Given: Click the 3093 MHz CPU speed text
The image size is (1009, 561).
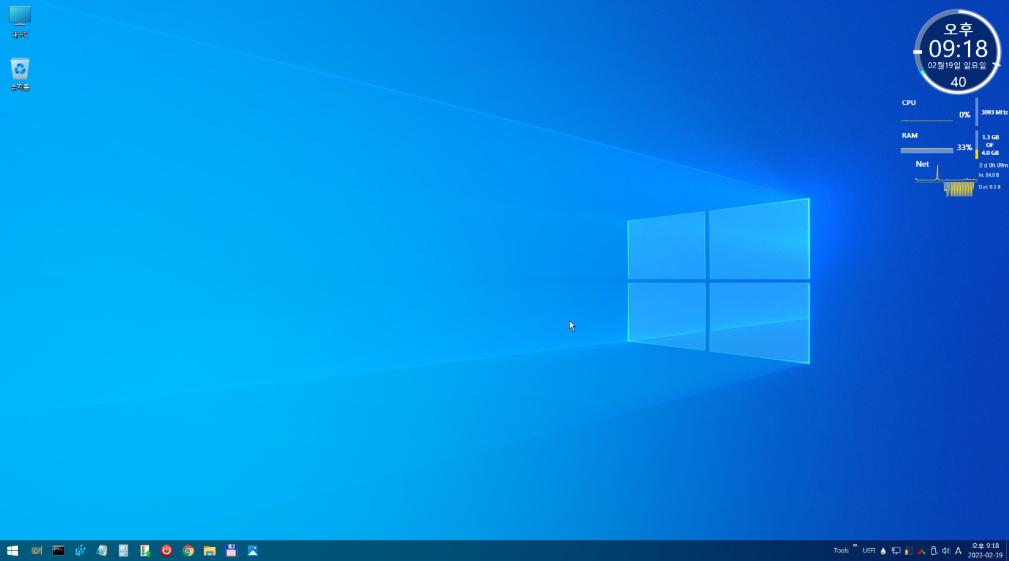Looking at the screenshot, I should point(994,112).
